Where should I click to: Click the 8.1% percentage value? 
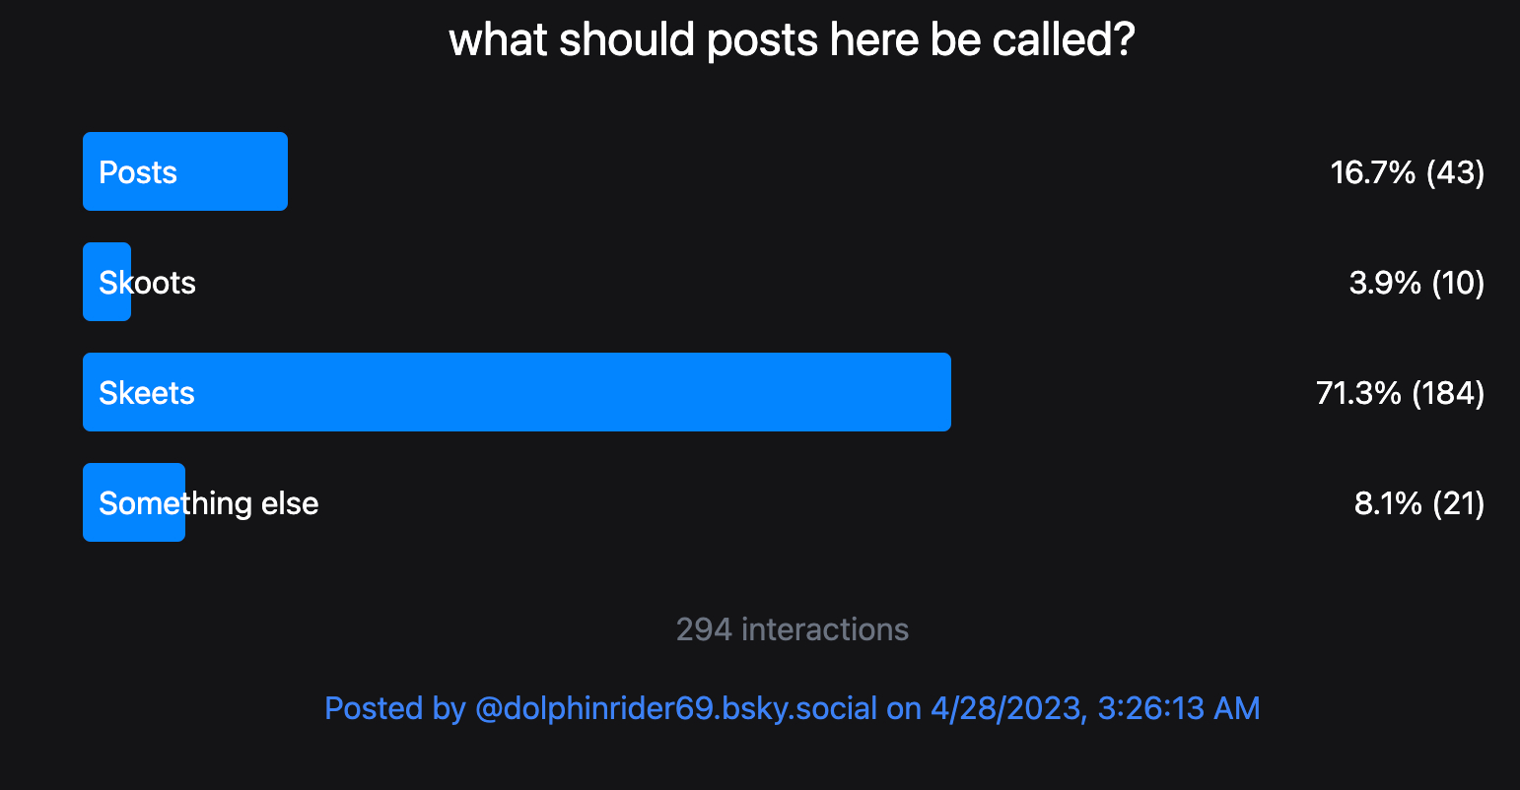tap(1388, 503)
